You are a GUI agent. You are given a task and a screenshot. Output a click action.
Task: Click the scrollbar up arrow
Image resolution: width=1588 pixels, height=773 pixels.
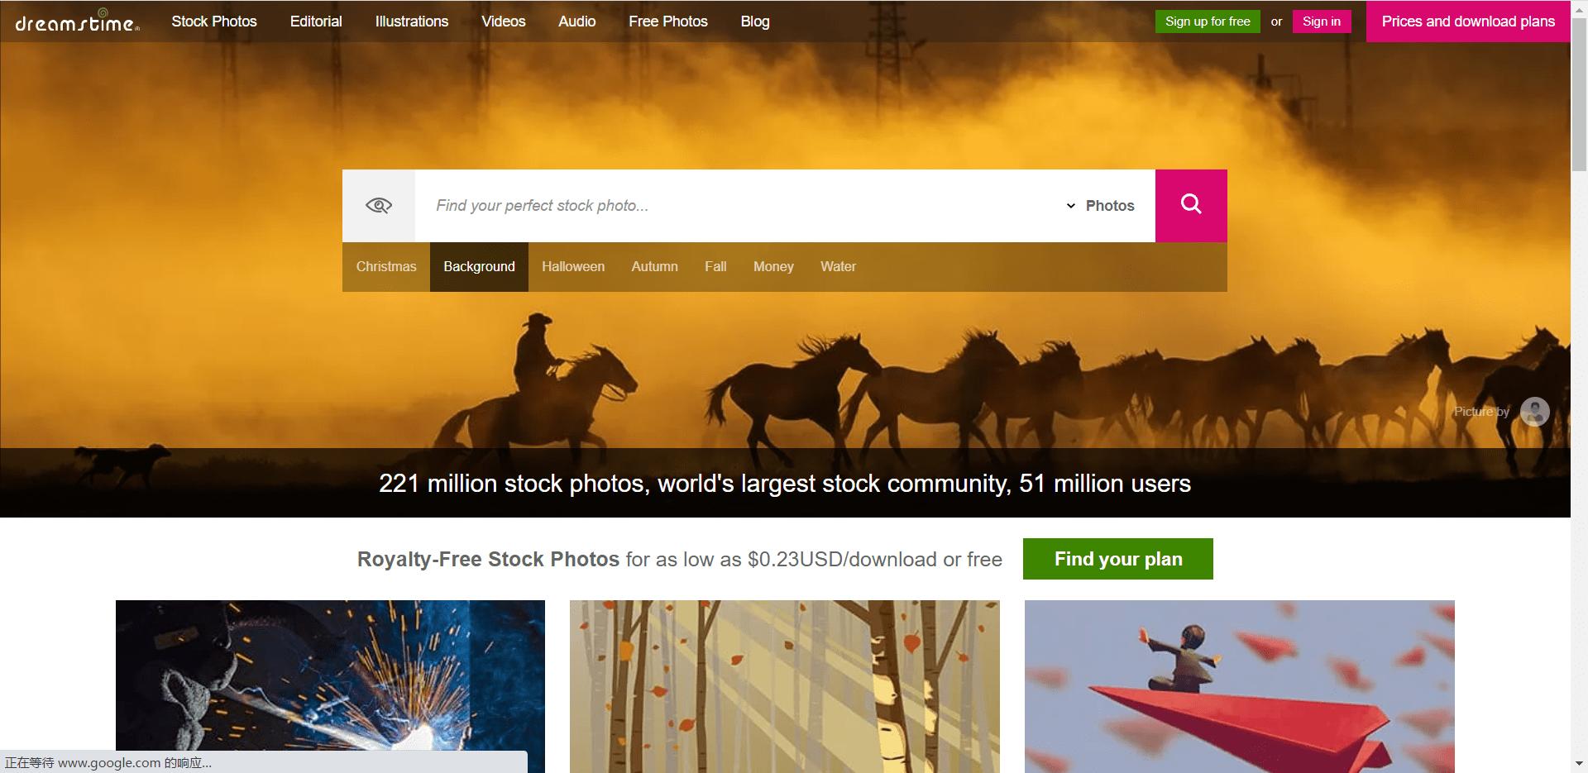[x=1579, y=8]
